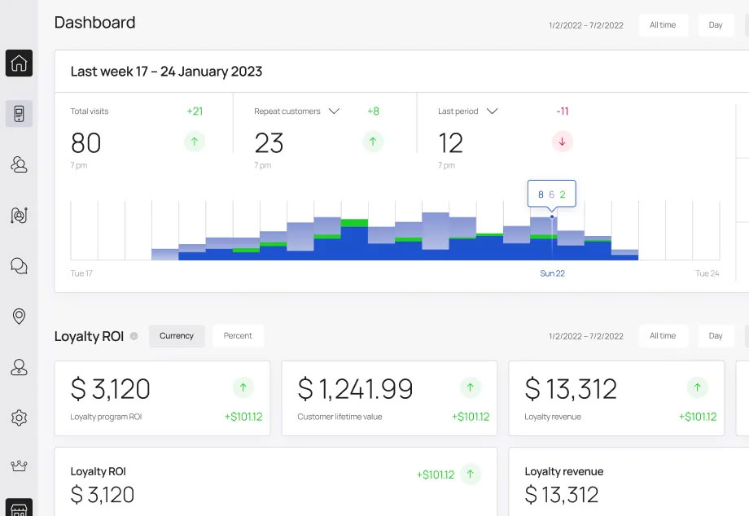Screen dimensions: 749x516
Task: Click Day button in Loyalty ROI section
Action: pos(716,336)
